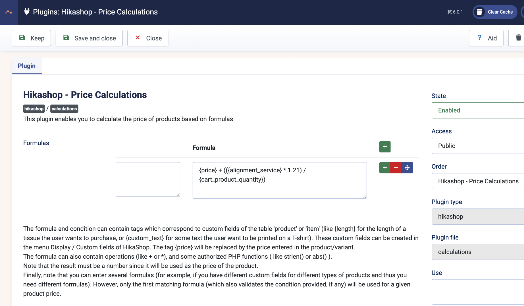This screenshot has width=524, height=306.
Task: Click Save and close
Action: pyautogui.click(x=89, y=38)
